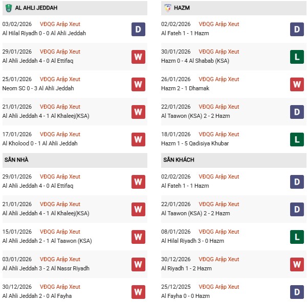Click win badge for Al Ahli Jeddah 3-2 Al Nassr

pos(138,264)
